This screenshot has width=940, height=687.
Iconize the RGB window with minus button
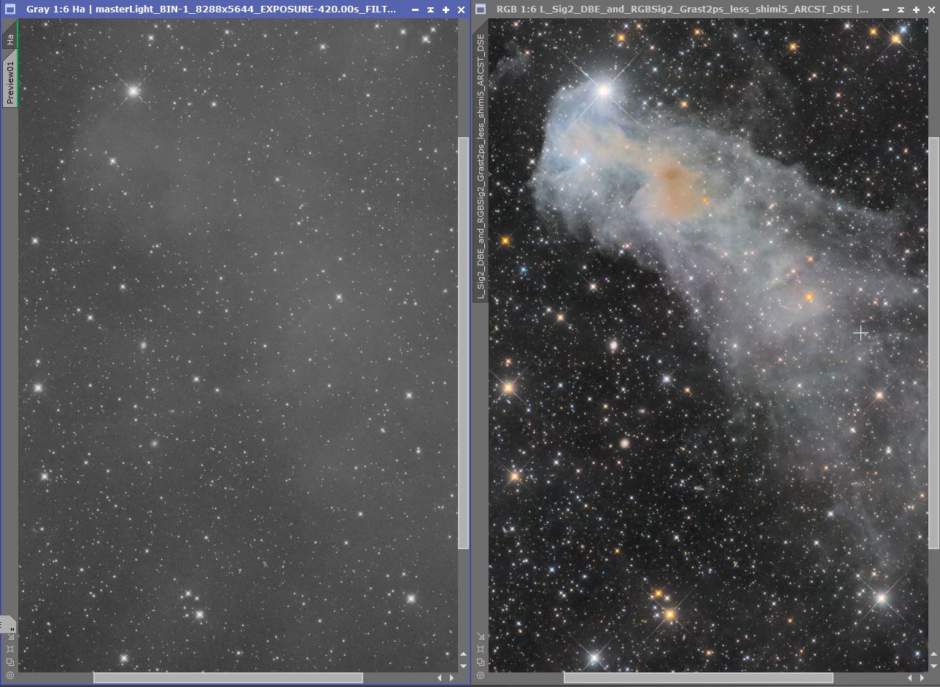point(885,9)
